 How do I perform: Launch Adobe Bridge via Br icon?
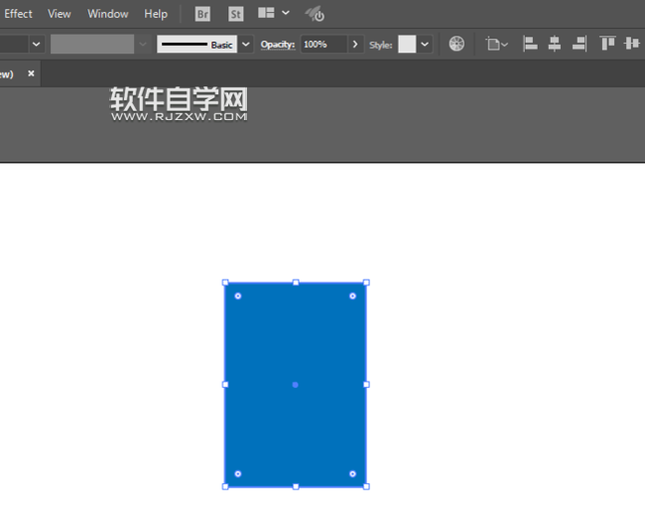pyautogui.click(x=202, y=15)
